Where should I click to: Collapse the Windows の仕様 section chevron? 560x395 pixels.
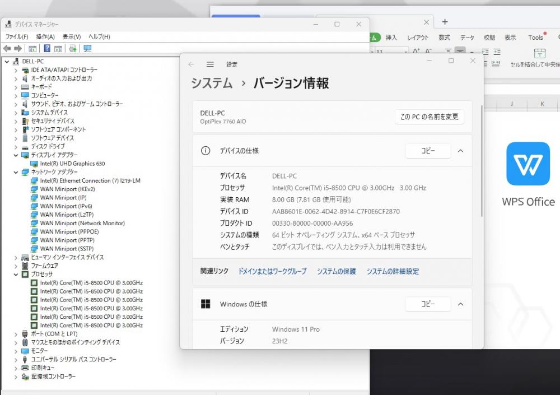click(461, 304)
